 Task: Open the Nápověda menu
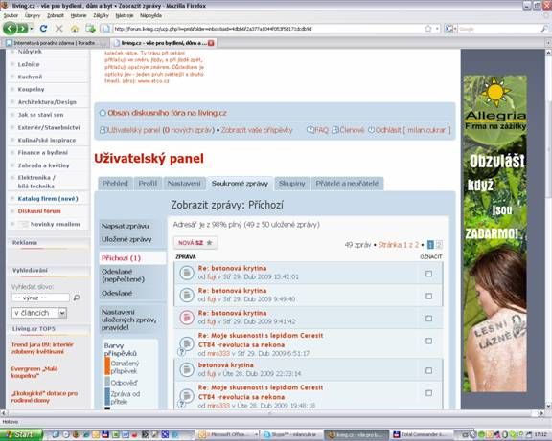[x=150, y=15]
